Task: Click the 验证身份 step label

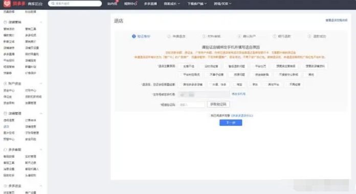Action: pos(144,36)
